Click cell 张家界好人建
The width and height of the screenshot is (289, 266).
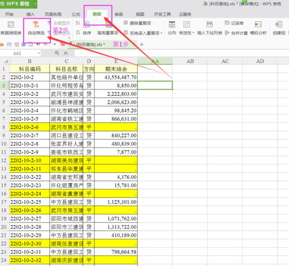coord(67,144)
